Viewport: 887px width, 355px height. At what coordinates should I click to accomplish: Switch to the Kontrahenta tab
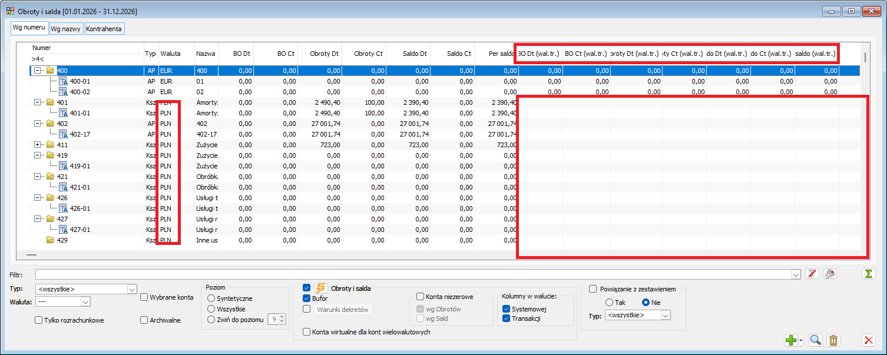point(104,28)
